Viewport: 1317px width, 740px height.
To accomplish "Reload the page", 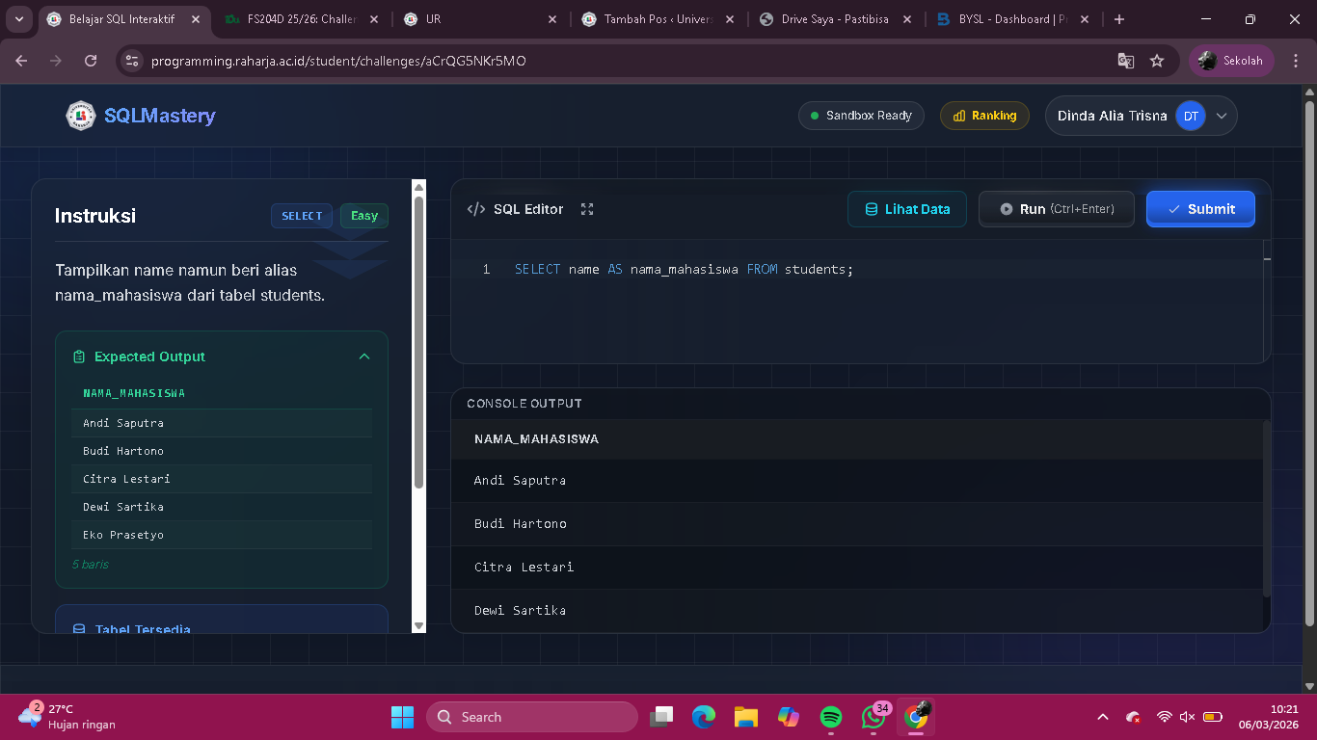I will (x=91, y=61).
